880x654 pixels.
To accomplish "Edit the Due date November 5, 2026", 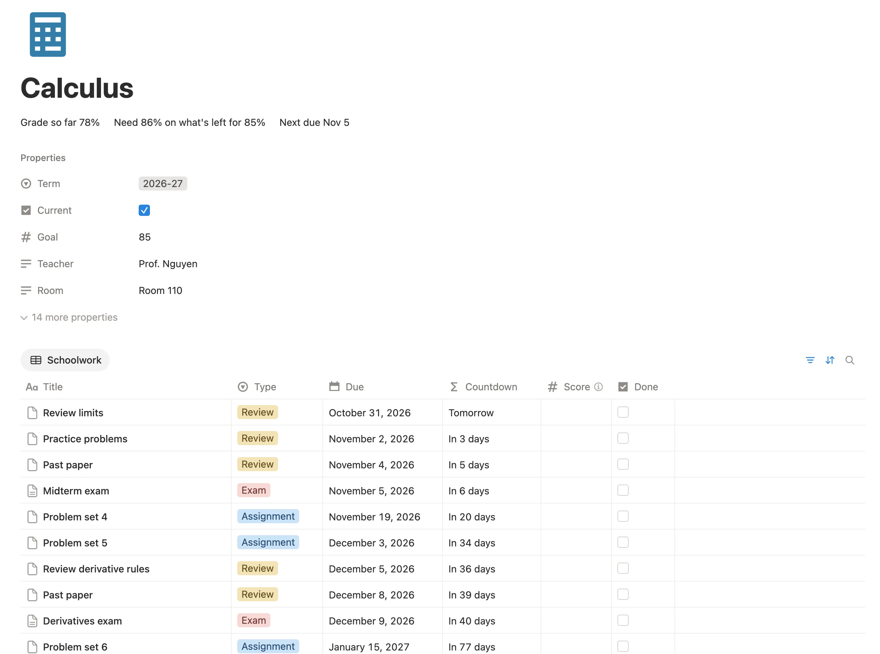I will coord(371,491).
